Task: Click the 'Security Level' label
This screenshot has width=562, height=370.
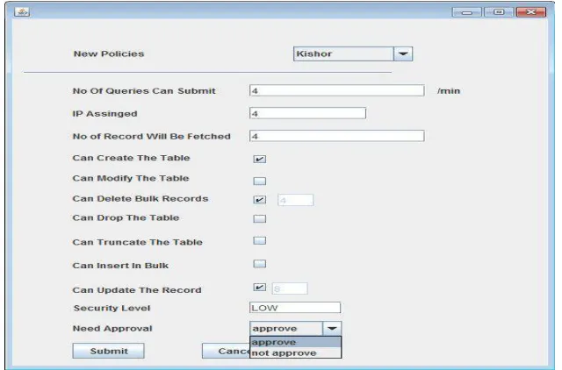Action: 112,308
